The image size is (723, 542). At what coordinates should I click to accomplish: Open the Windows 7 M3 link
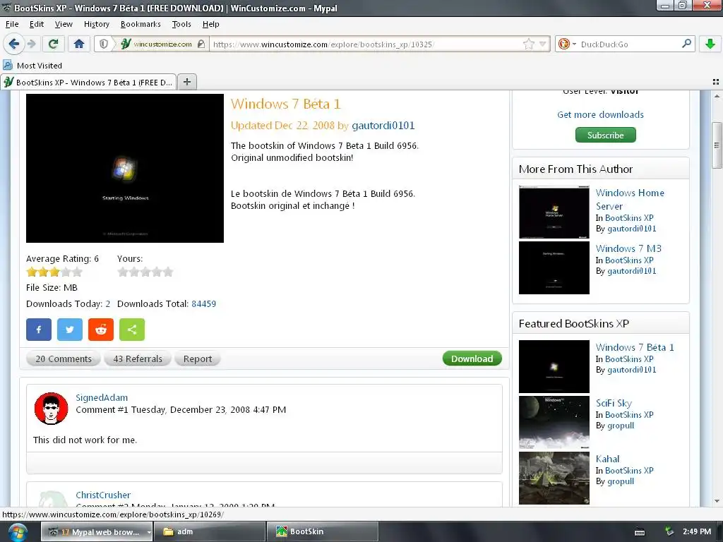[628, 248]
